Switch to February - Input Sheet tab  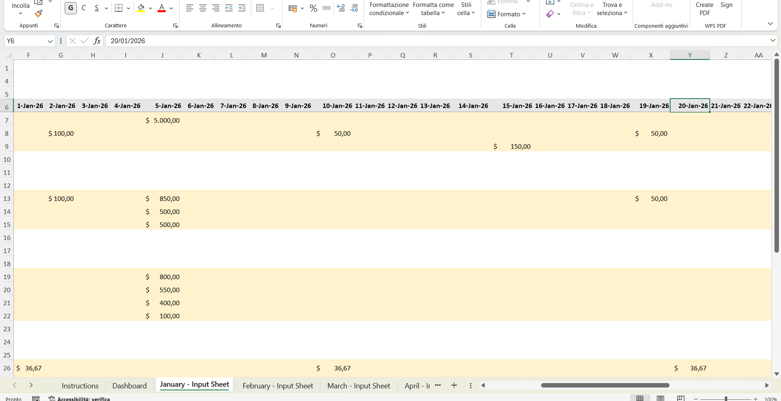pos(278,386)
